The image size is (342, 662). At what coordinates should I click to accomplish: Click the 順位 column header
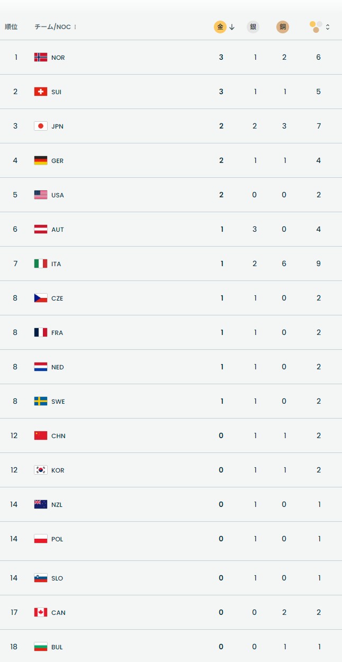click(x=11, y=26)
